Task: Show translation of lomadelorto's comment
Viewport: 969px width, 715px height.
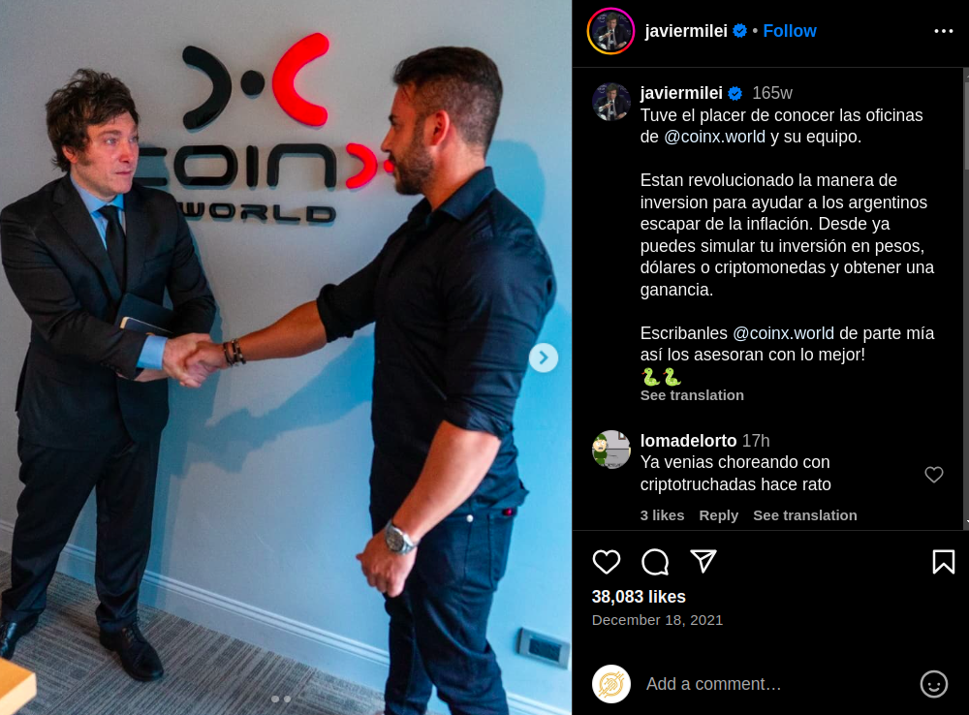Action: [x=804, y=515]
